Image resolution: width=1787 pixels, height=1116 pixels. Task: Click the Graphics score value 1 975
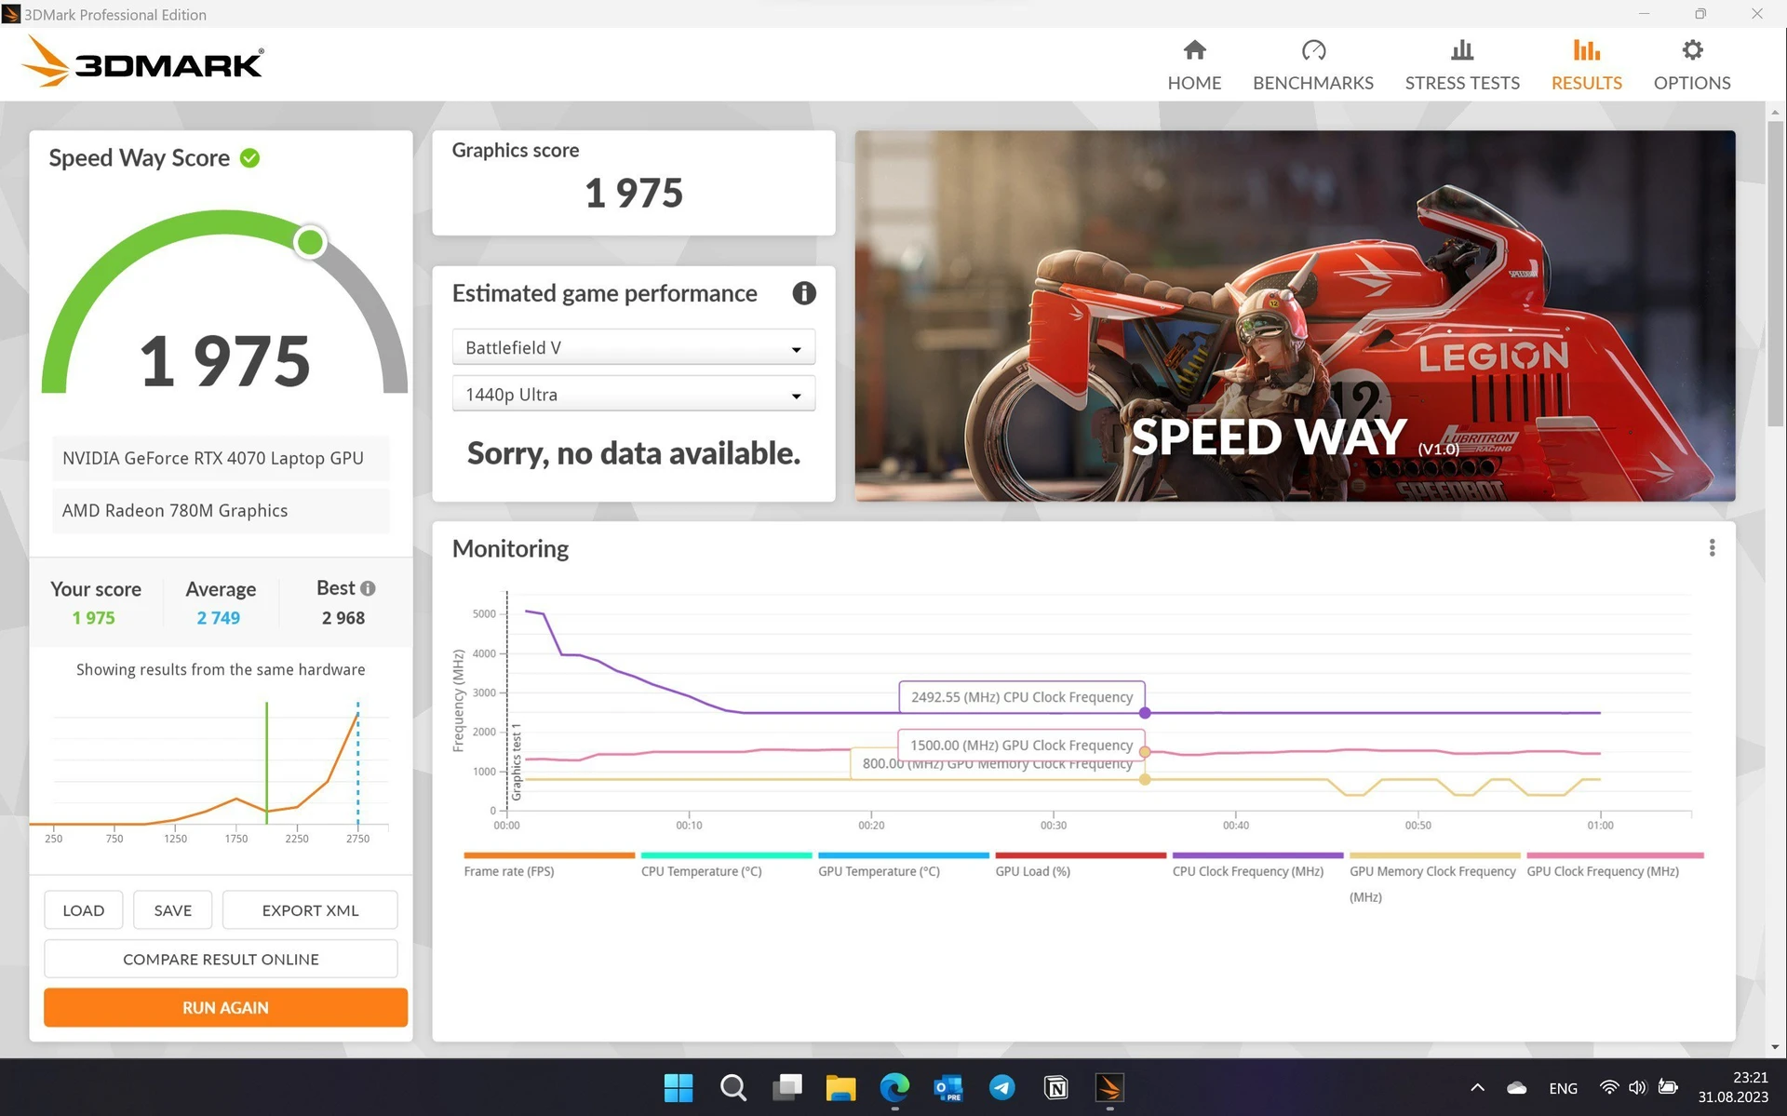click(634, 194)
